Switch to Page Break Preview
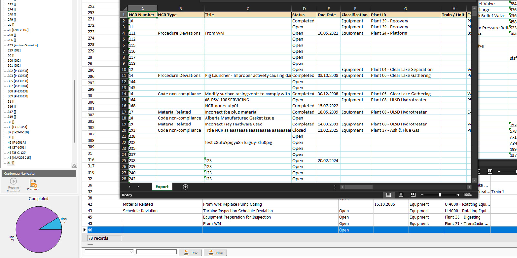517x258 pixels. coord(413,195)
